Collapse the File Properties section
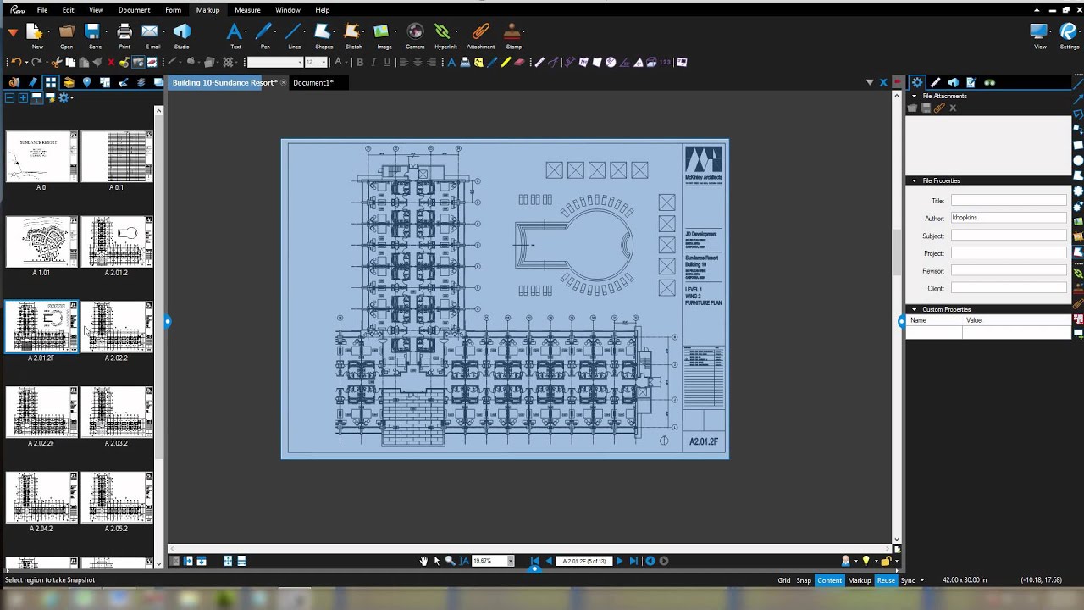This screenshot has width=1084, height=610. pos(914,180)
